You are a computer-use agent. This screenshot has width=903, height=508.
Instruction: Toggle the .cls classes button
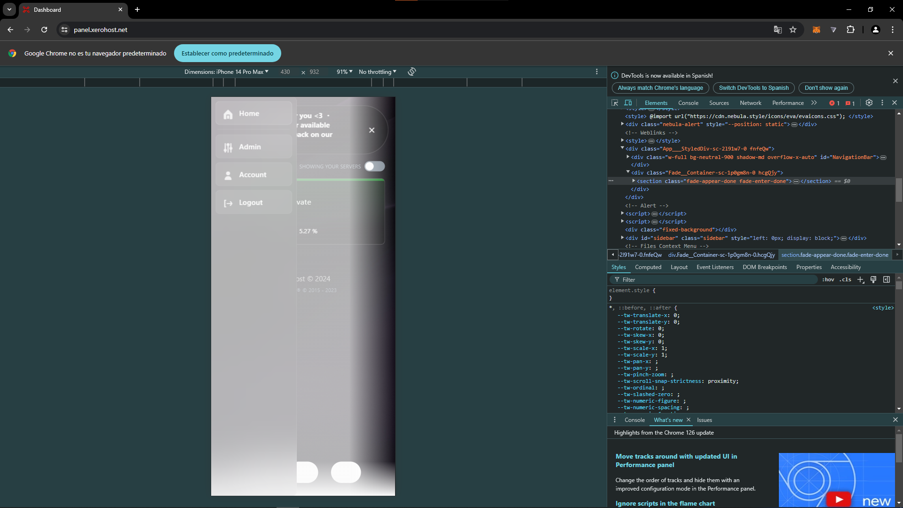[x=845, y=279]
